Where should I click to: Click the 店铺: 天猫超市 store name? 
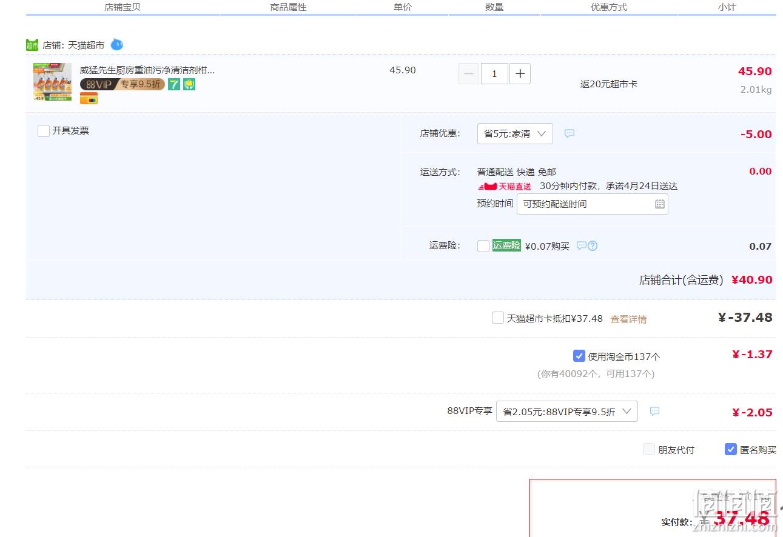(x=73, y=45)
